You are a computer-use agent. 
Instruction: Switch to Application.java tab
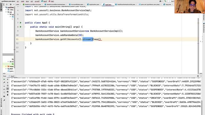[x=94, y=4]
